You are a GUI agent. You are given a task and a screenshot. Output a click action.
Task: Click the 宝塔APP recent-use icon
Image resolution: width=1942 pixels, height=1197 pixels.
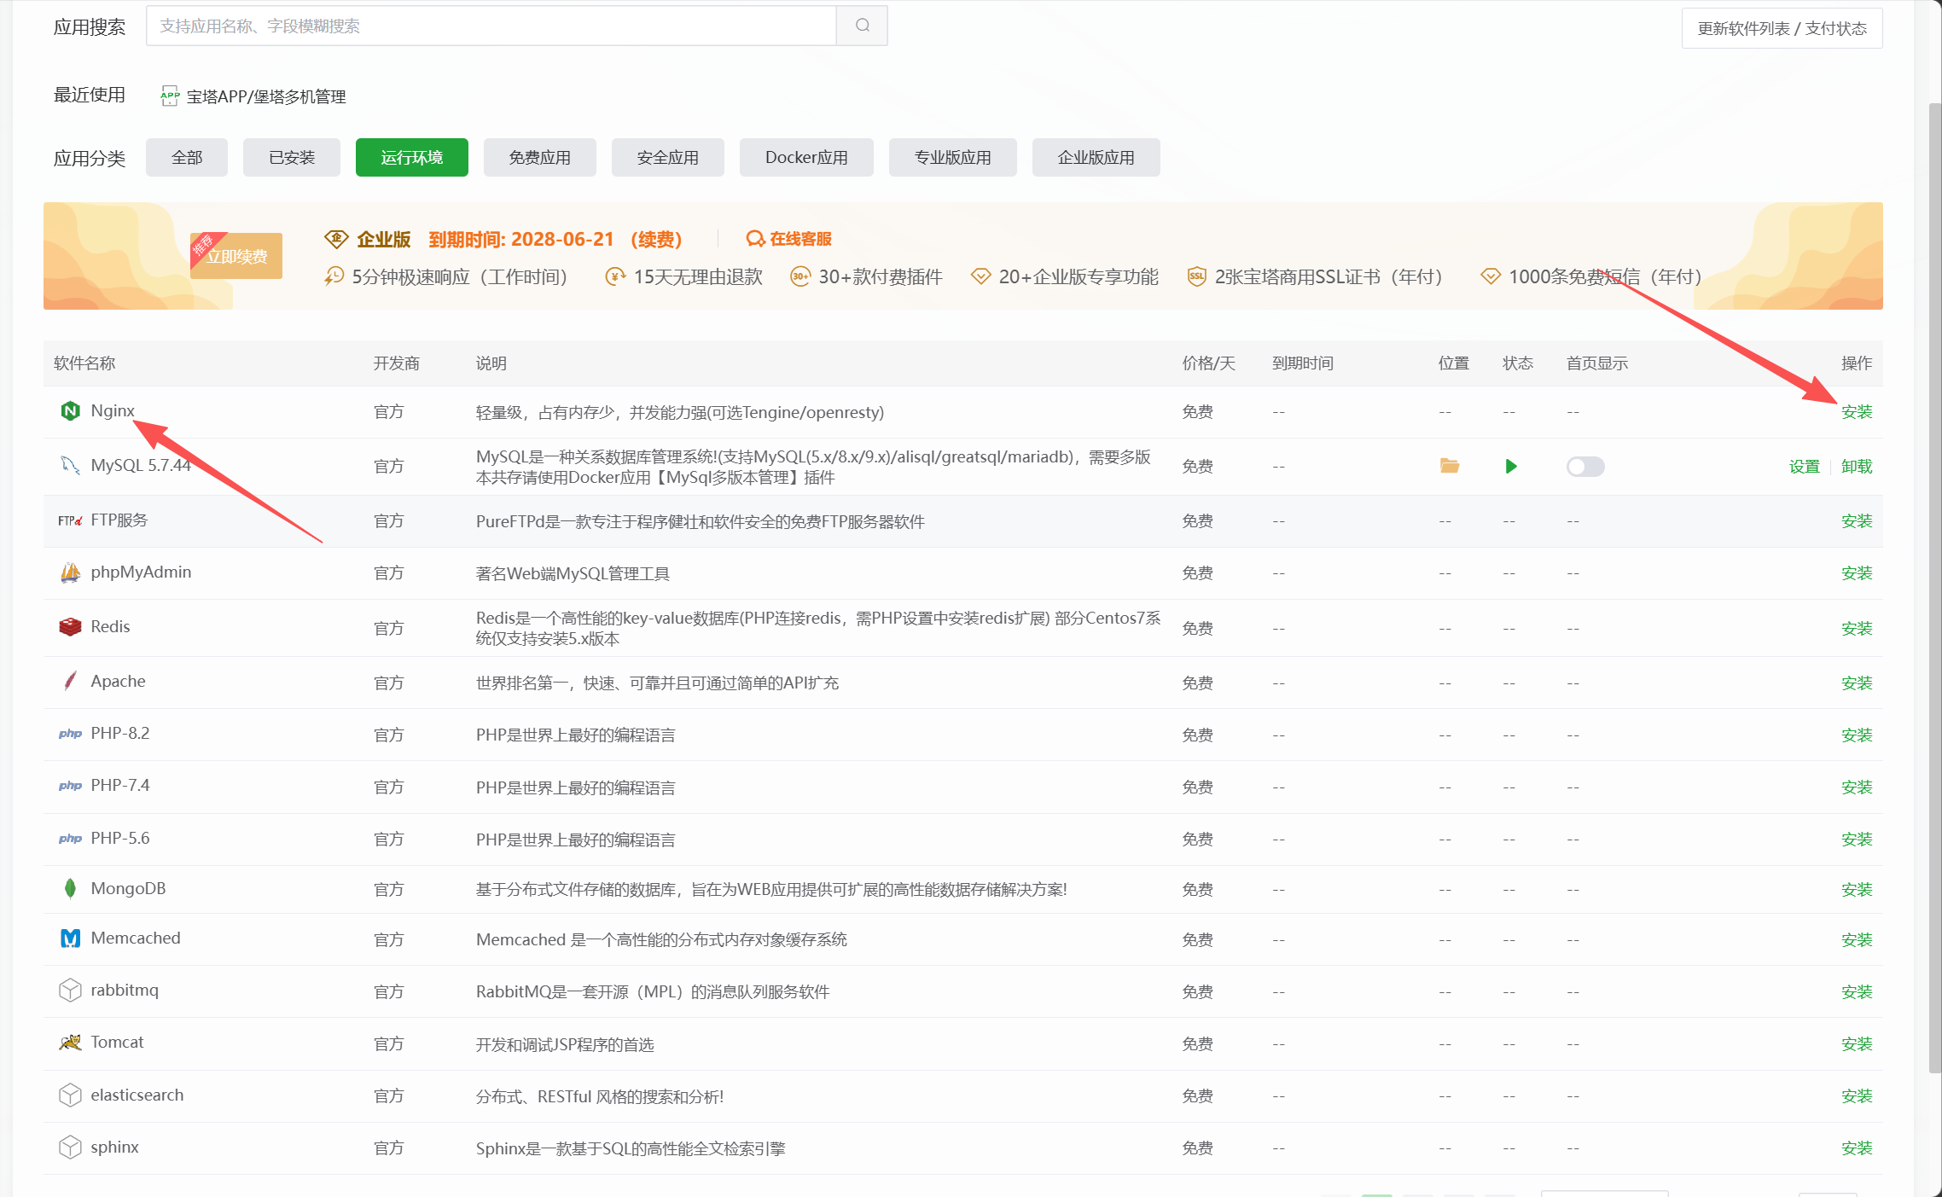(x=170, y=96)
